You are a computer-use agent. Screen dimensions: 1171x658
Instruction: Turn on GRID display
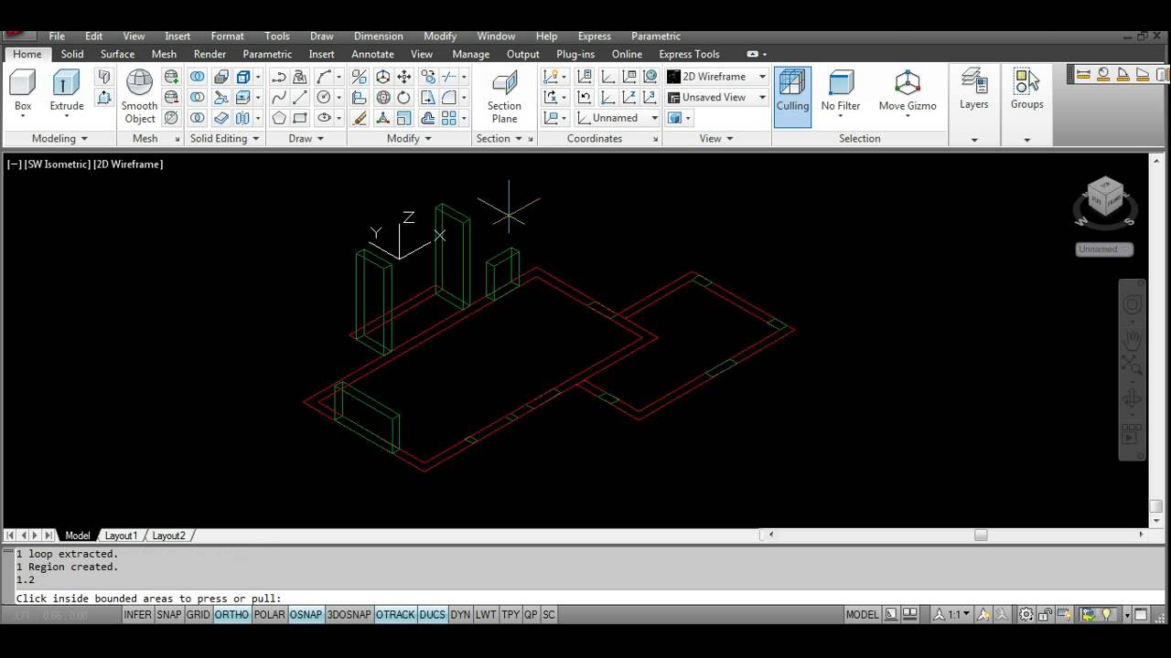coord(198,615)
